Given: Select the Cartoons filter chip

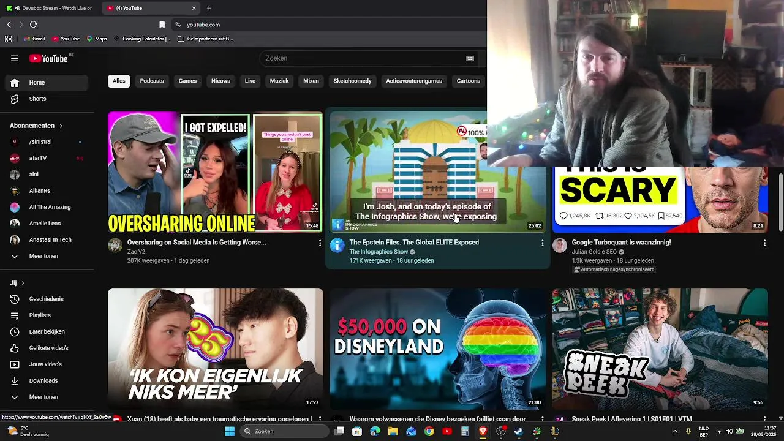Looking at the screenshot, I should [x=469, y=81].
